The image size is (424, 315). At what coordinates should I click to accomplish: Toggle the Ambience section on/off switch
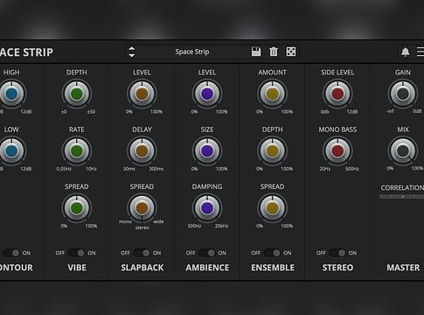click(207, 253)
